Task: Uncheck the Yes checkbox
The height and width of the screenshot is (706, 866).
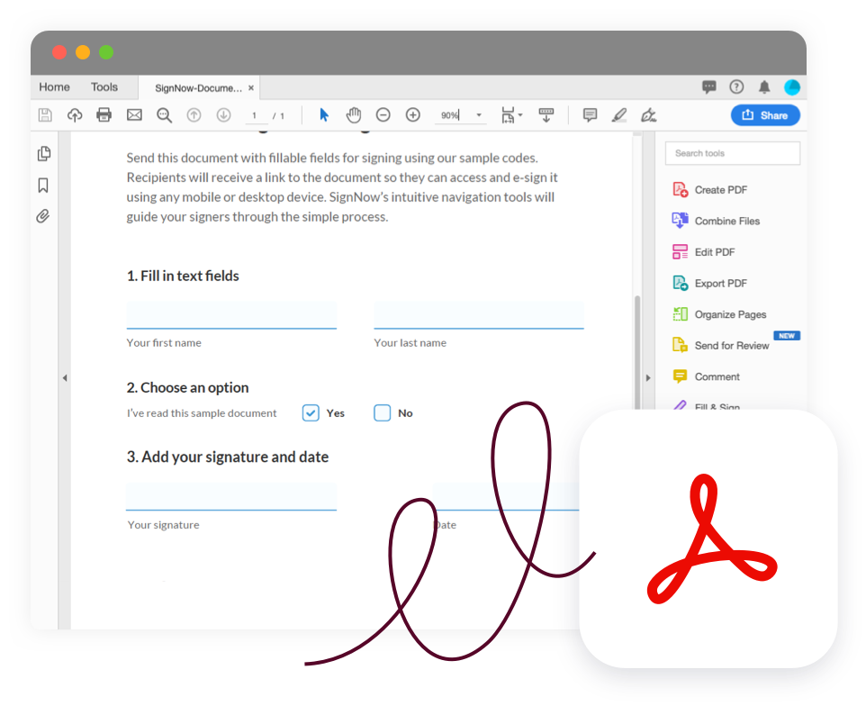Action: click(311, 413)
